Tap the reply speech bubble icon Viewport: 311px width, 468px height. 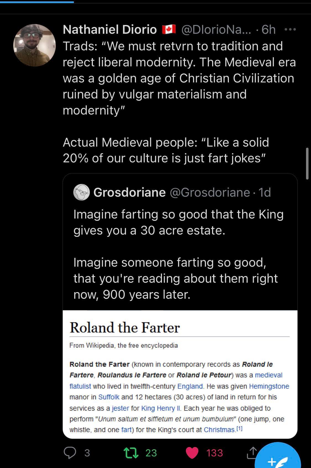[70, 453]
